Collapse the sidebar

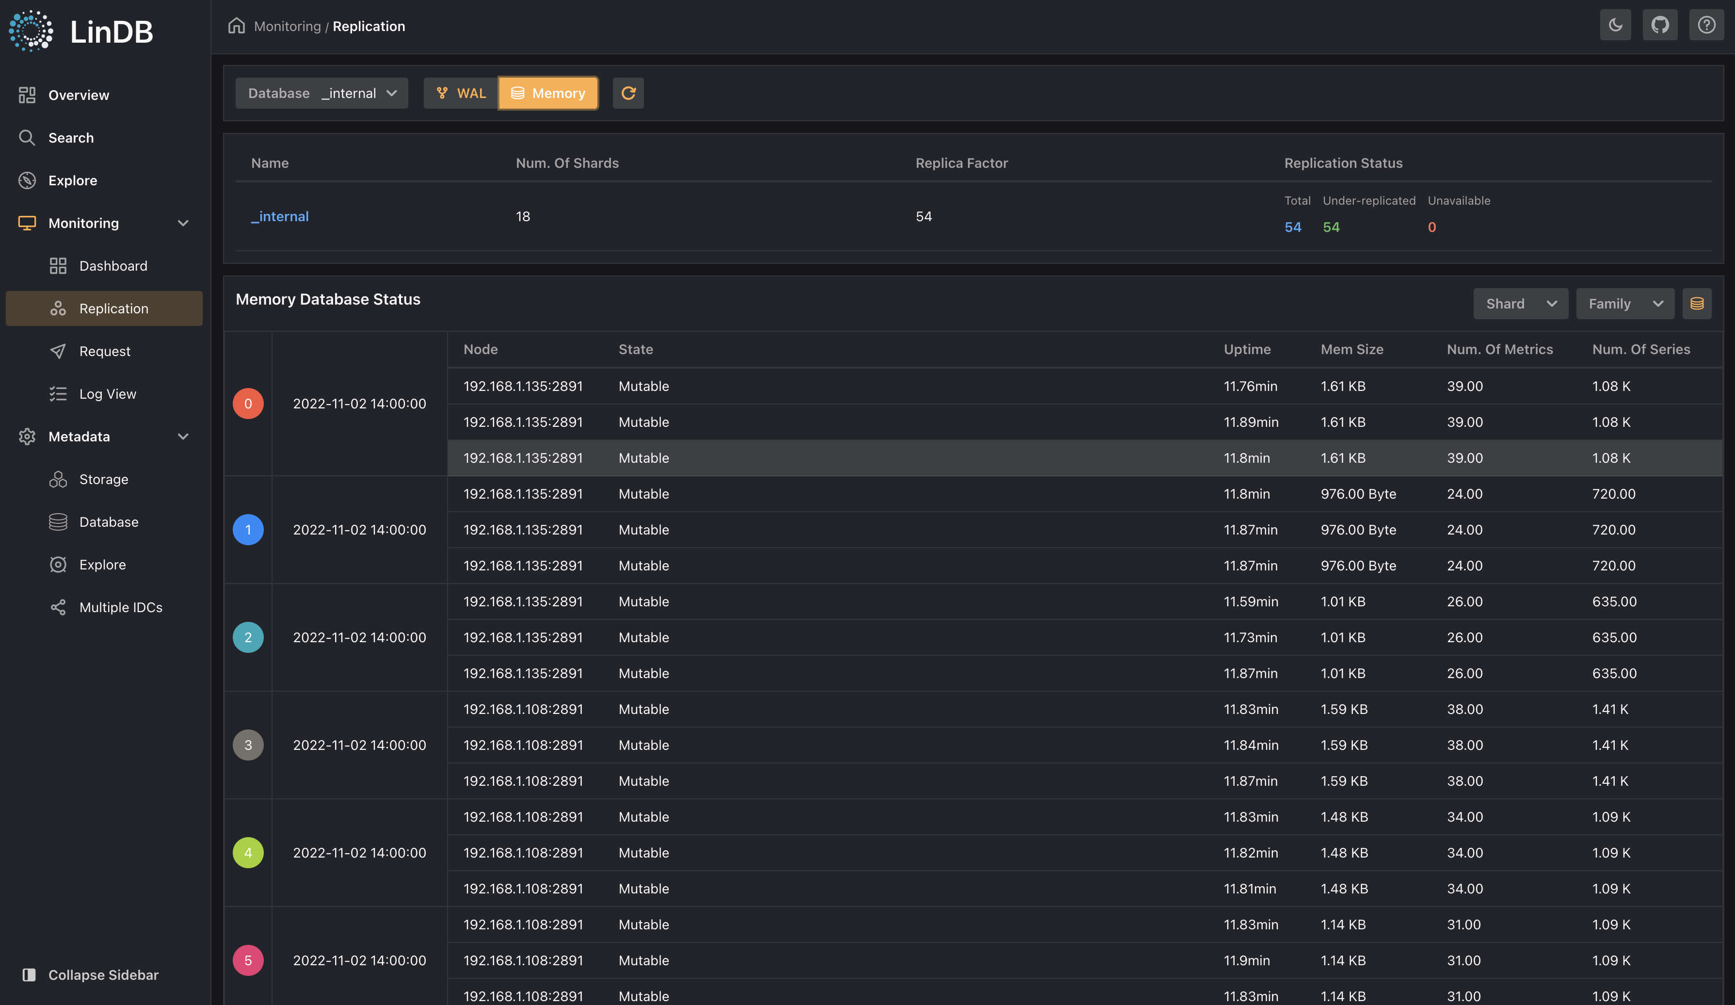pos(103,975)
